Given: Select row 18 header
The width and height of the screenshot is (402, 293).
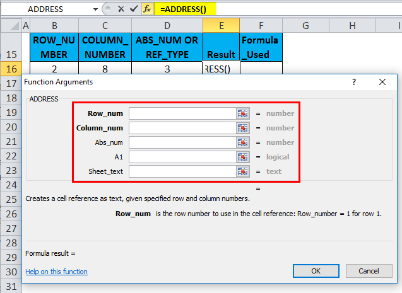Looking at the screenshot, I should [11, 98].
